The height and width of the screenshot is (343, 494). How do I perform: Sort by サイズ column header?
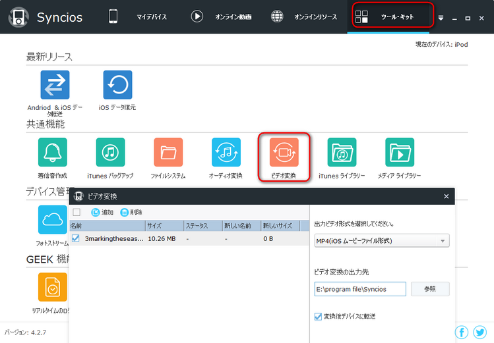coord(165,226)
